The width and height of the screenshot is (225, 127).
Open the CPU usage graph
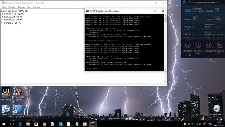click(x=210, y=11)
